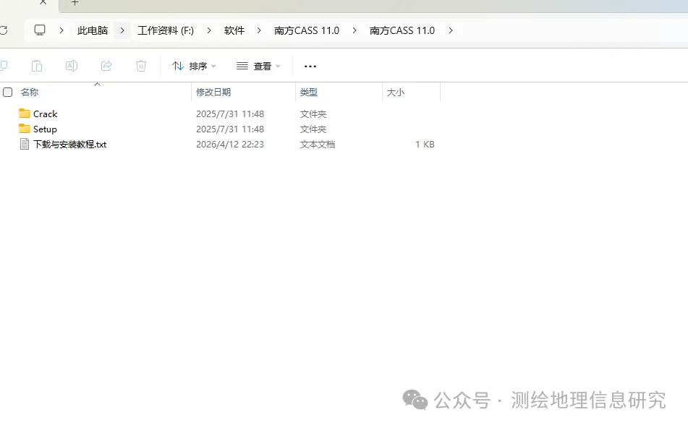688x428 pixels.
Task: Click the Setup row 文件夹 type cell
Action: click(x=313, y=129)
